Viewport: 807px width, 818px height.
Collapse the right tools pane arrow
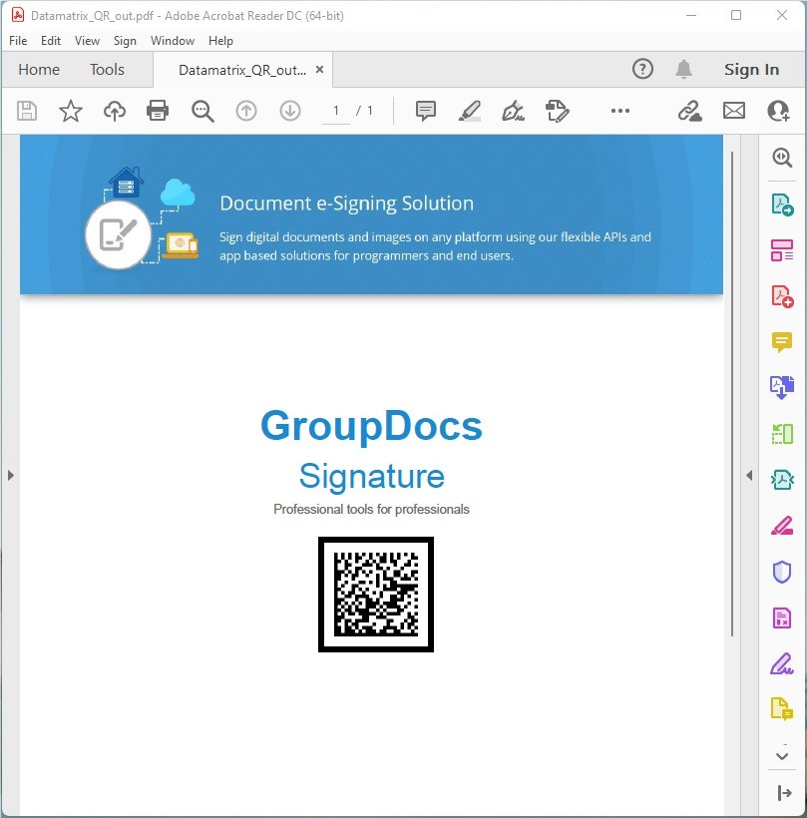(749, 476)
